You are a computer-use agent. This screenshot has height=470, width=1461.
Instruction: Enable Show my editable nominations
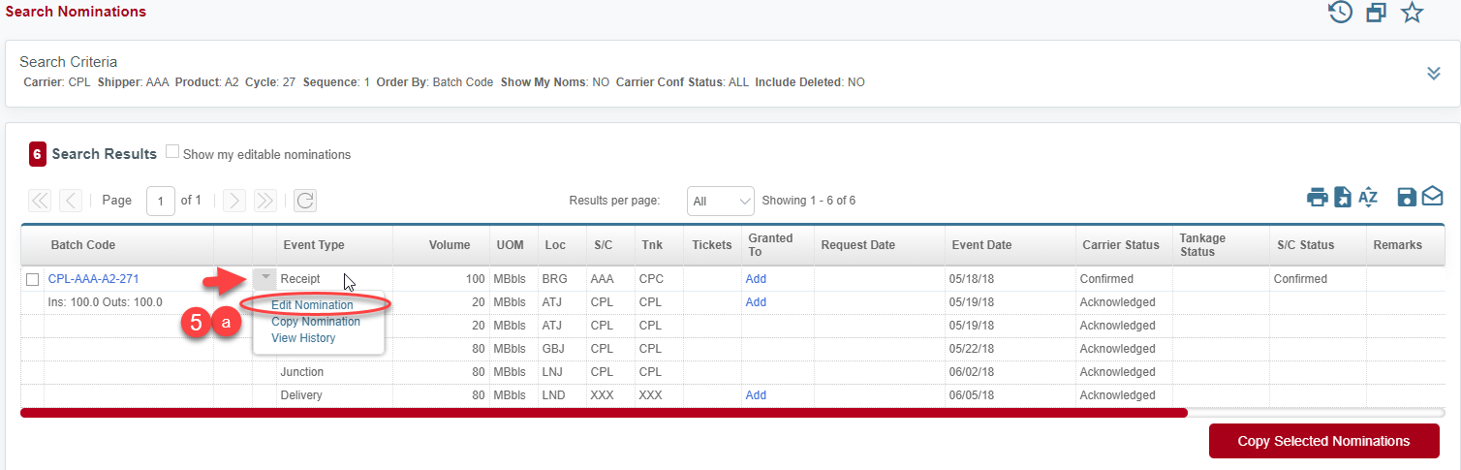172,152
